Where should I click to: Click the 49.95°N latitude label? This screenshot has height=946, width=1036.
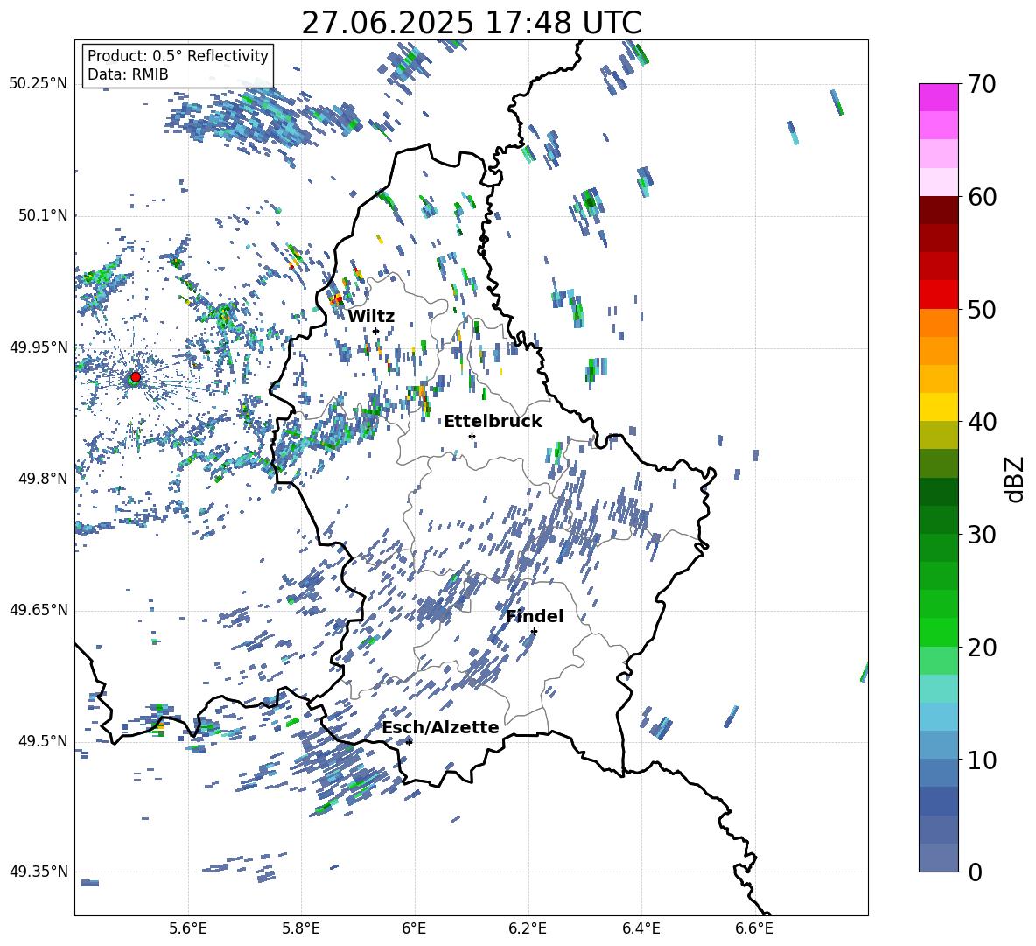pyautogui.click(x=38, y=347)
